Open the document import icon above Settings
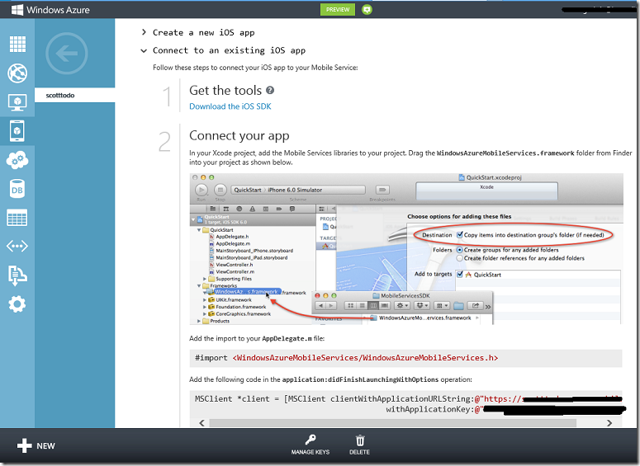This screenshot has width=640, height=466. coord(17,275)
